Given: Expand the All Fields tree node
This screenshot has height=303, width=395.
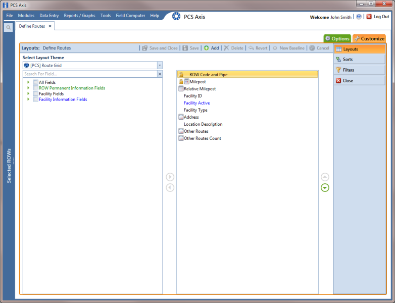Looking at the screenshot, I should point(28,82).
